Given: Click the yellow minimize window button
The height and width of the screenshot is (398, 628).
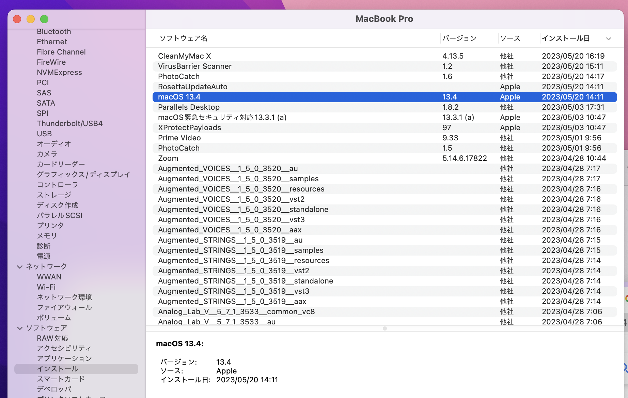Looking at the screenshot, I should (x=31, y=19).
